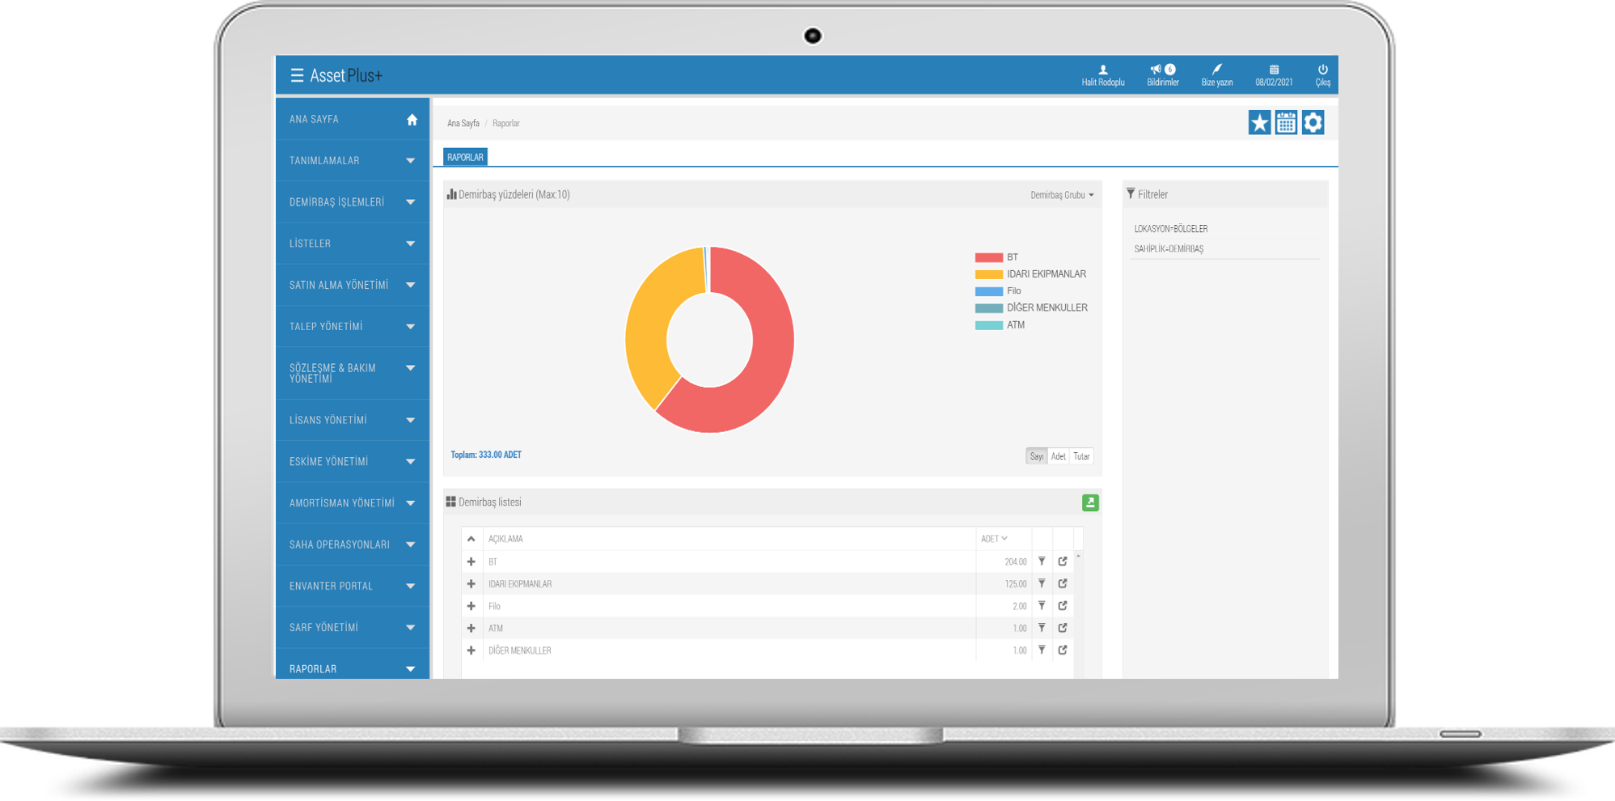Expand the TANIMLAMALAR sidebar menu
This screenshot has width=1615, height=801.
[x=352, y=160]
